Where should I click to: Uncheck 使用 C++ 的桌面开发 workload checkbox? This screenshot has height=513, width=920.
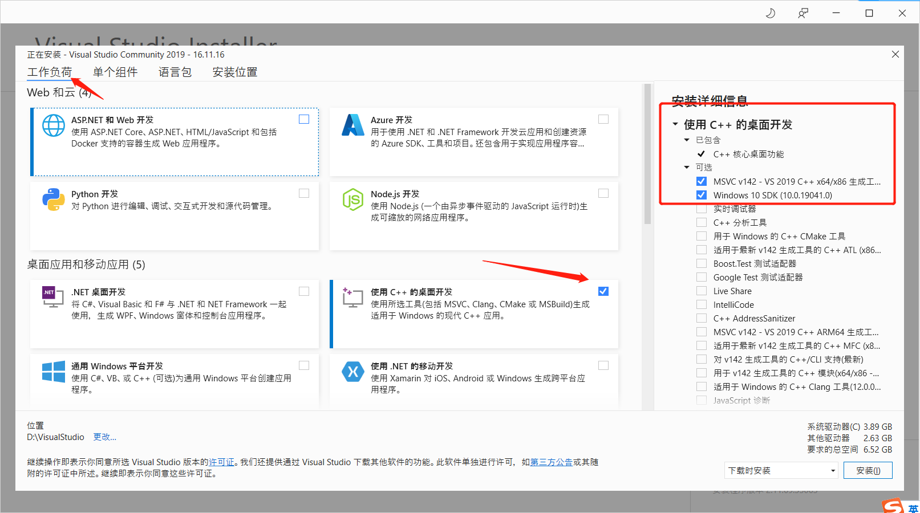pos(603,291)
